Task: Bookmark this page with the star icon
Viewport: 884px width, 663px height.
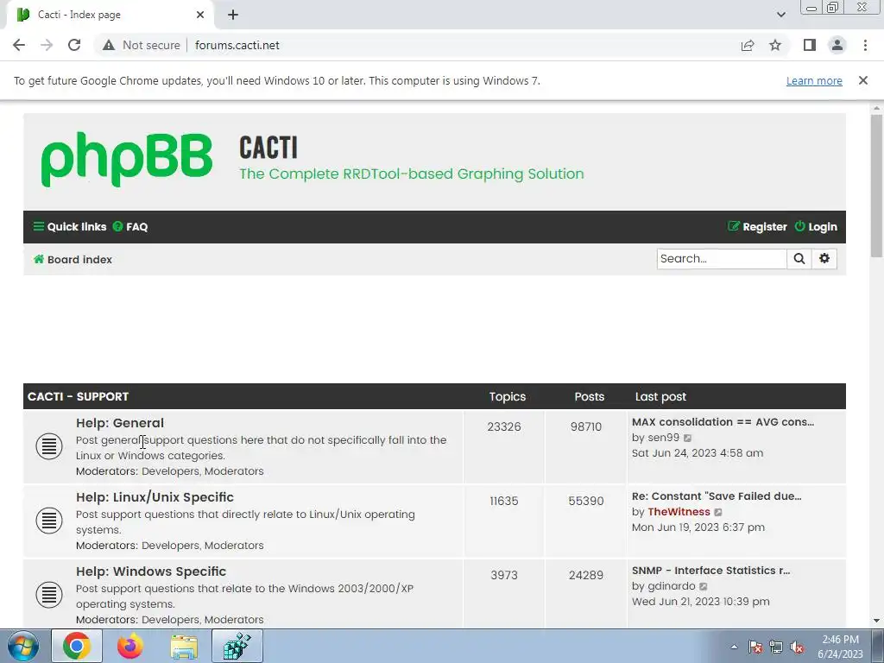Action: coord(775,45)
